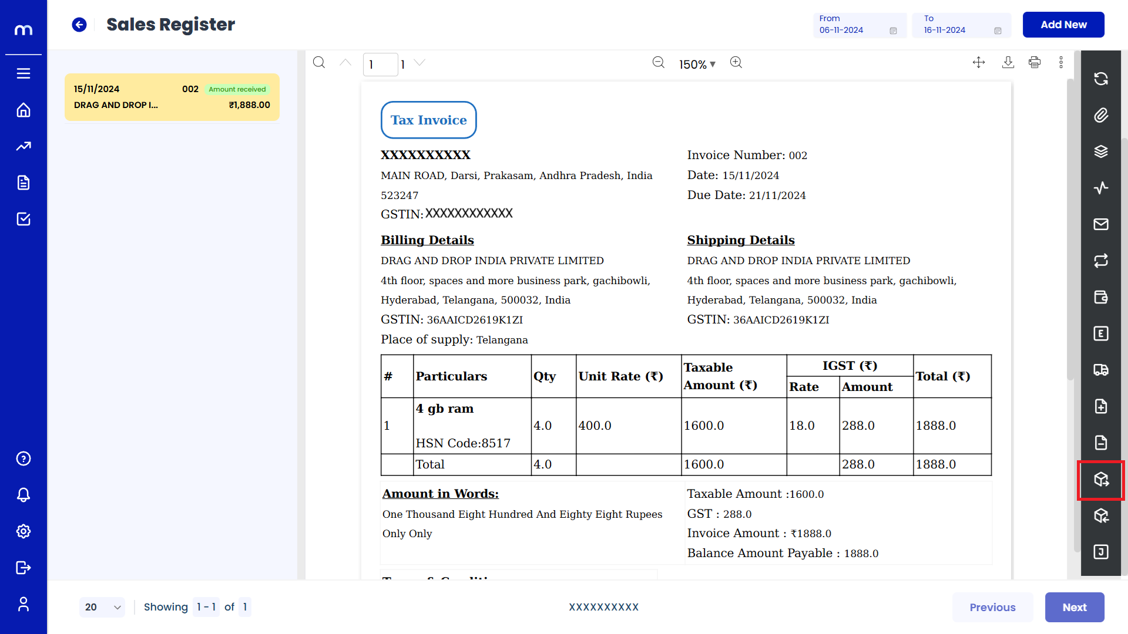Click the refresh icon in right toolbar
This screenshot has width=1128, height=634.
pyautogui.click(x=1100, y=79)
